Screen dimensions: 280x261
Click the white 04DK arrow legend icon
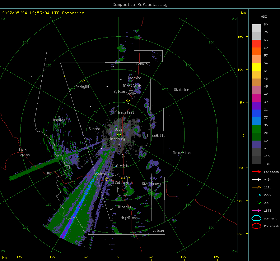[256, 179]
